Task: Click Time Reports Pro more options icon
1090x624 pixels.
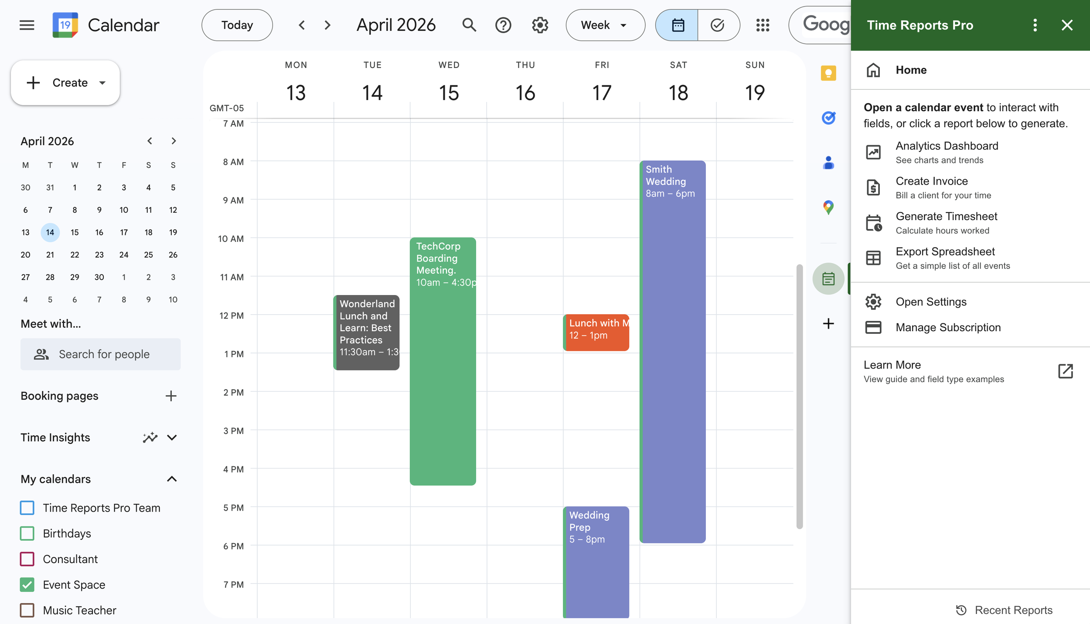Action: pos(1035,25)
